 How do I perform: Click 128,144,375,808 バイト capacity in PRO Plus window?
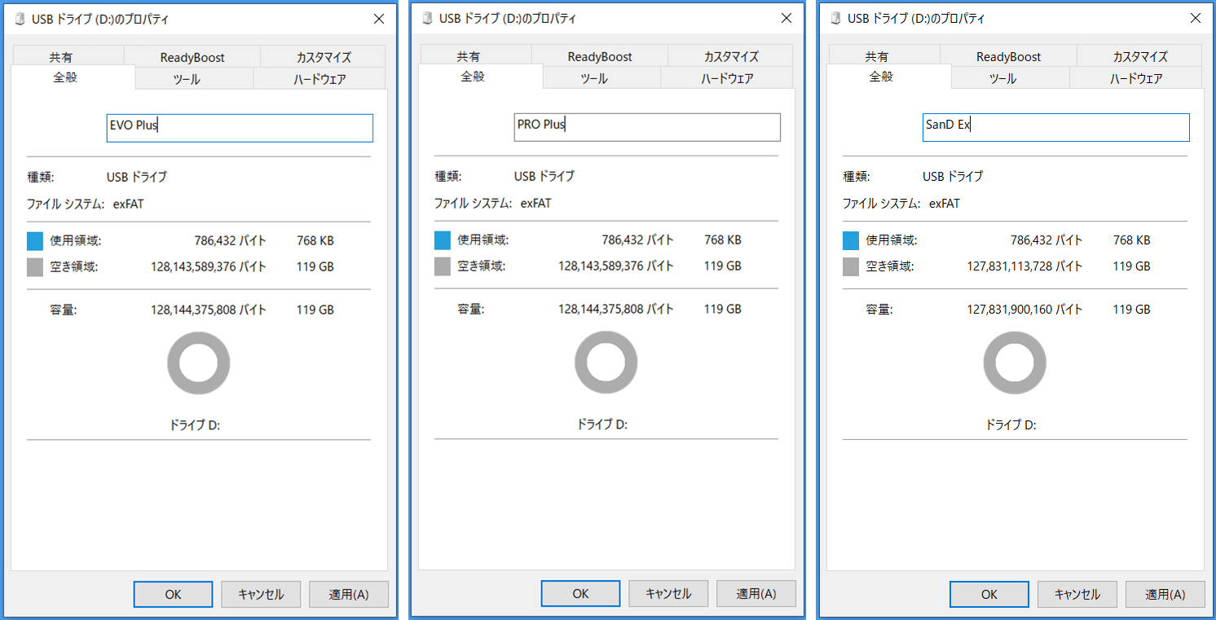616,309
